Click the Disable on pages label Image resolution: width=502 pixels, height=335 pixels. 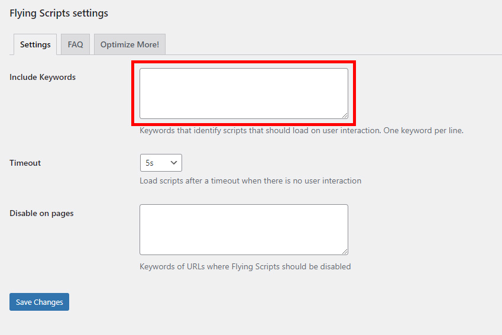pyautogui.click(x=41, y=213)
